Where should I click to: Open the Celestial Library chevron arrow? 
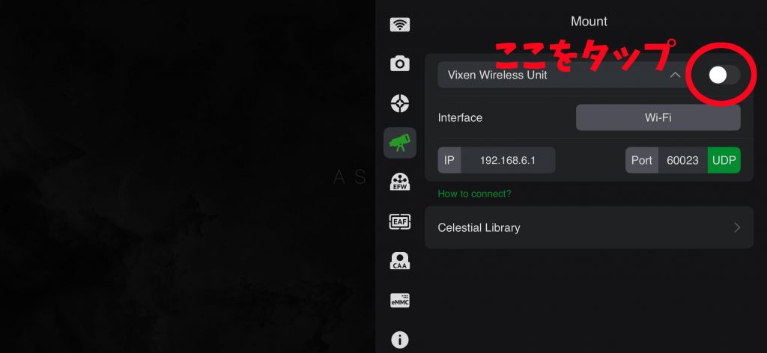point(737,227)
